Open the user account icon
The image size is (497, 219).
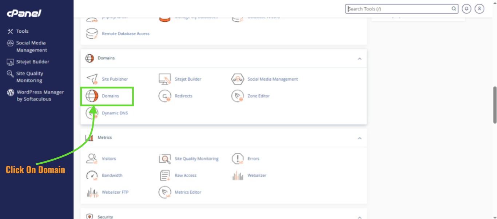click(x=480, y=9)
